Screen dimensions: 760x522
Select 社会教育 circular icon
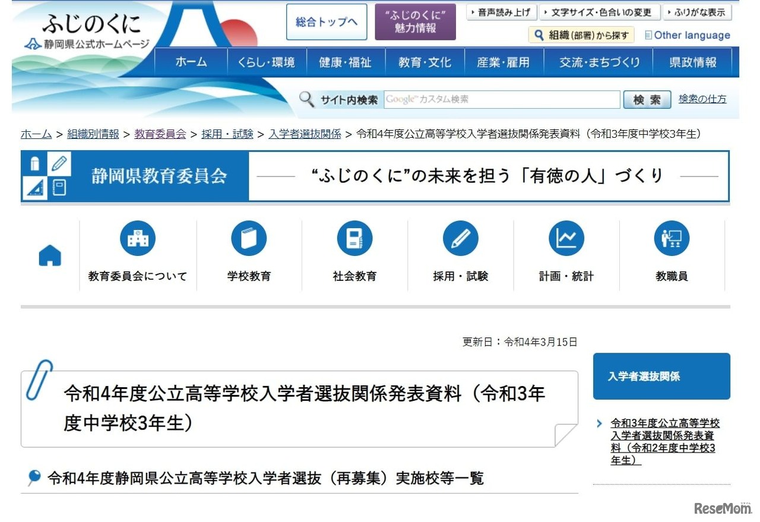354,238
